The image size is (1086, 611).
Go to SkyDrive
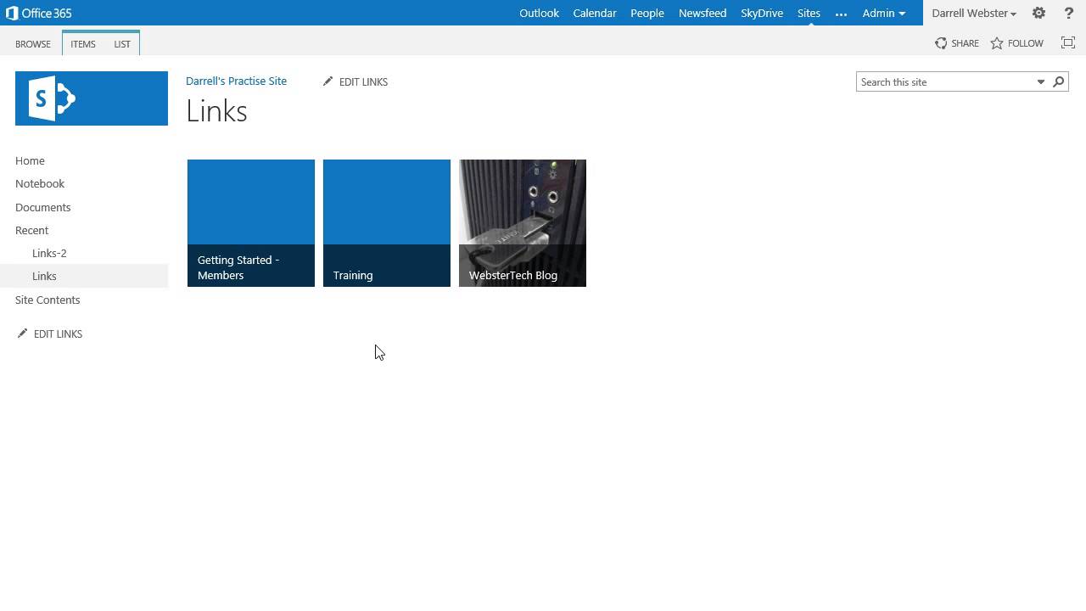point(762,13)
